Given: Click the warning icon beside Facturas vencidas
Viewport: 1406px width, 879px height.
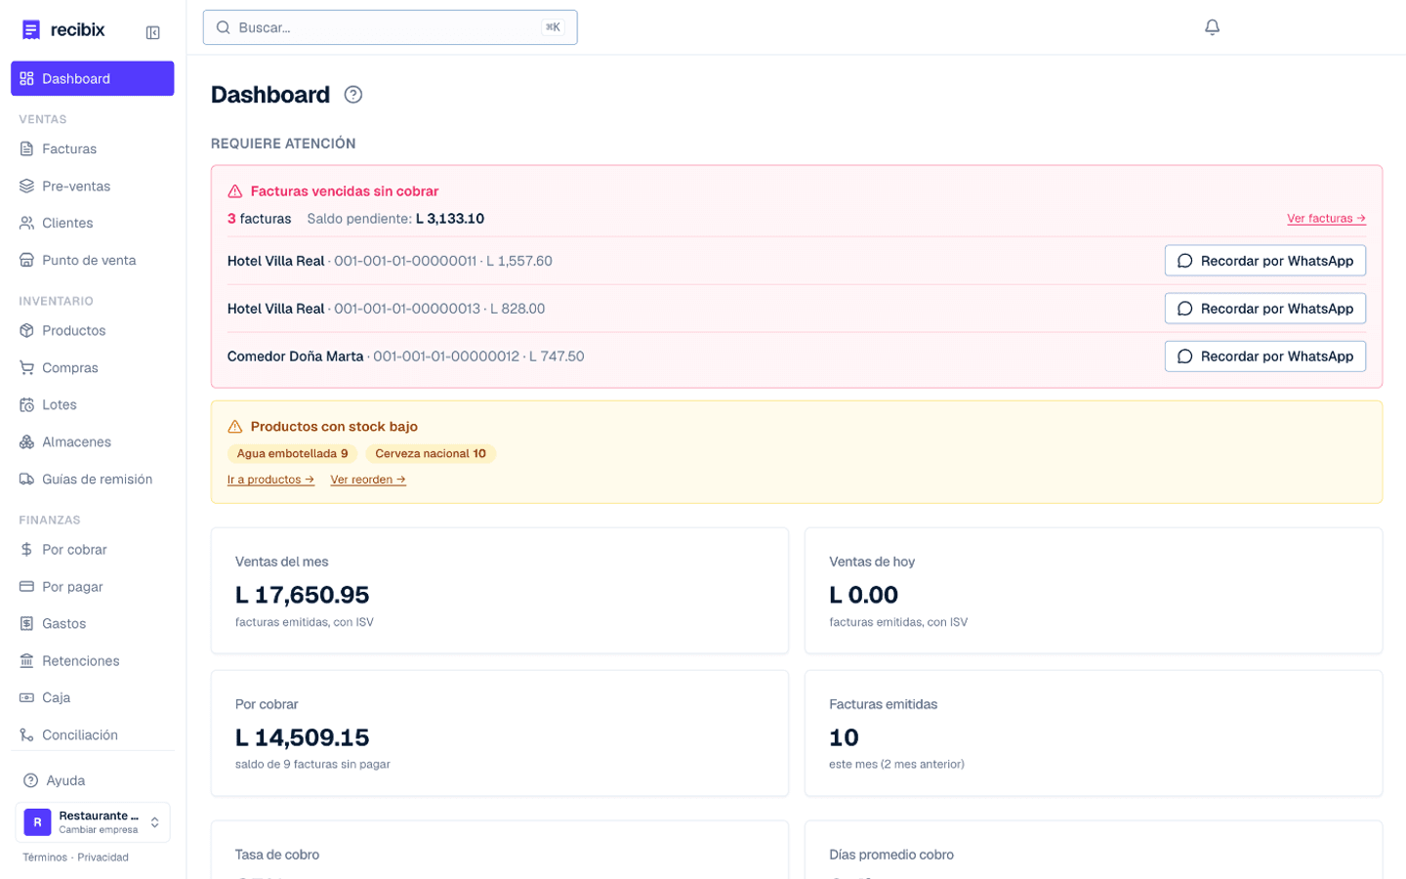Looking at the screenshot, I should coord(234,191).
